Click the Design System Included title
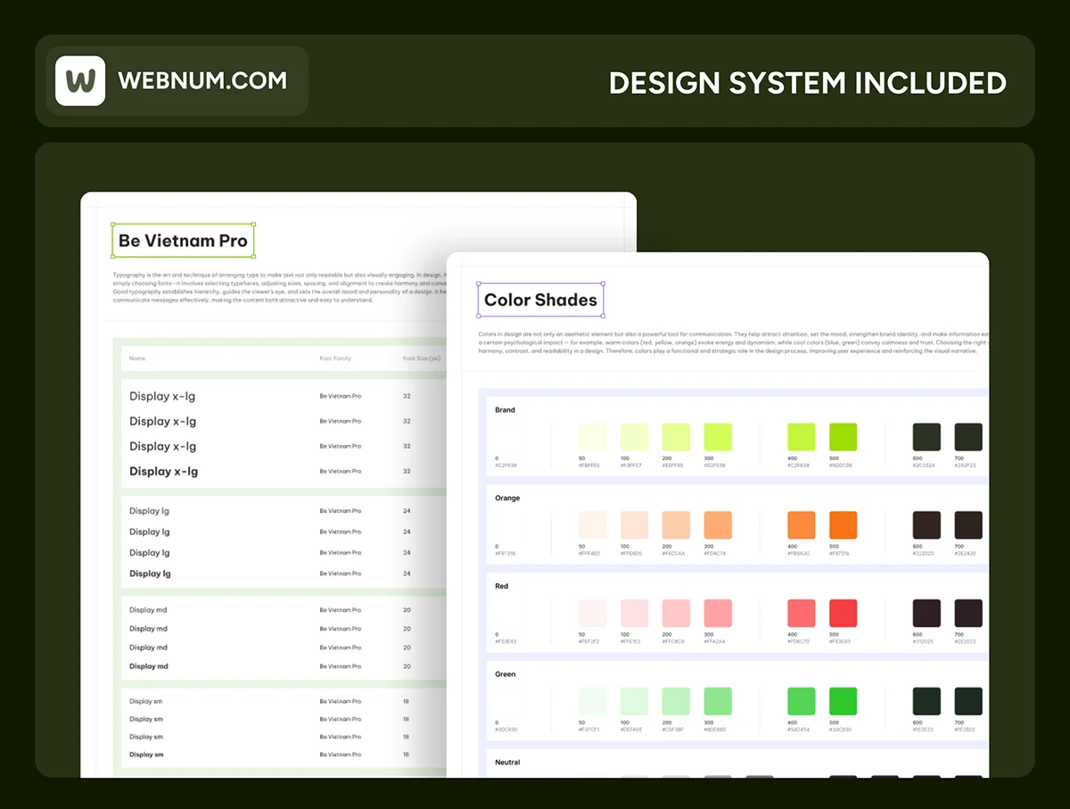1070x809 pixels. [807, 83]
